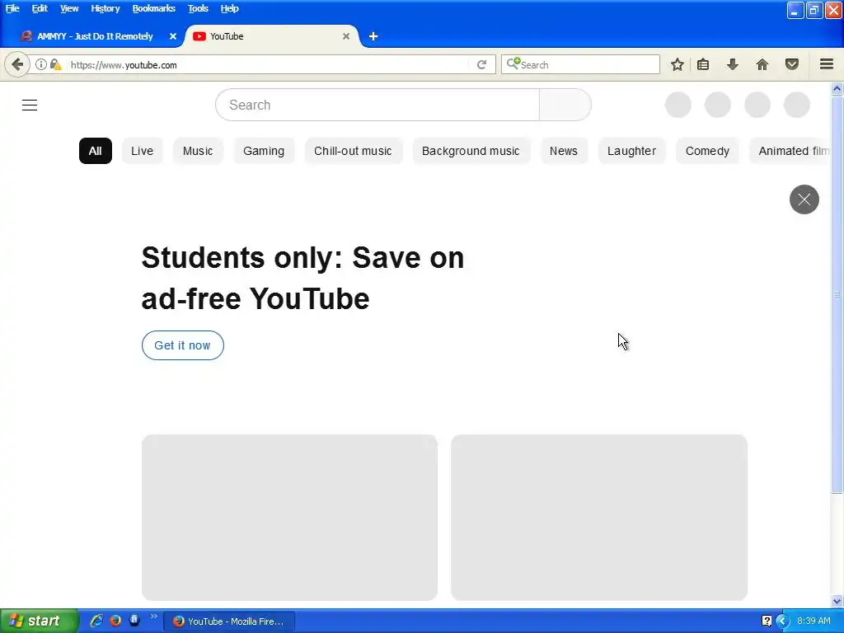Open the second video thumbnail placeholder
The height and width of the screenshot is (633, 844).
599,518
